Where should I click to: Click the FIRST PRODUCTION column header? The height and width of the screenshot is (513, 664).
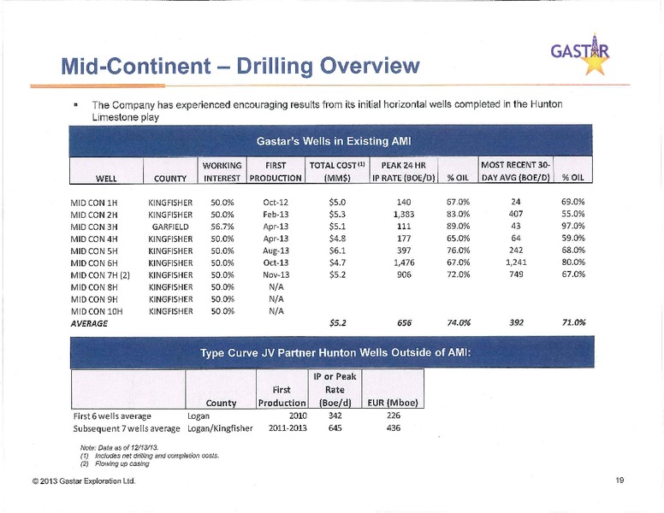coord(276,171)
